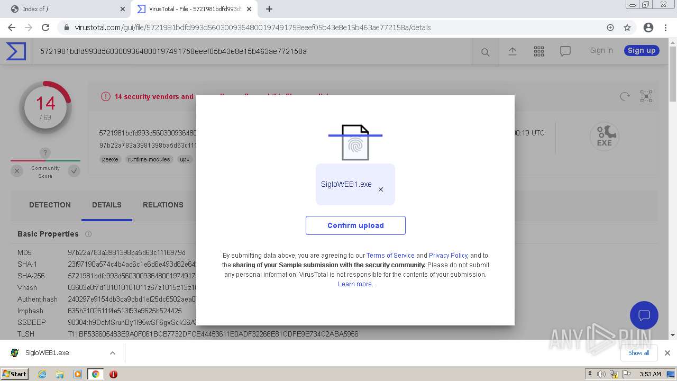This screenshot has width=677, height=381.
Task: Open the Terms of Service link
Action: coord(390,256)
